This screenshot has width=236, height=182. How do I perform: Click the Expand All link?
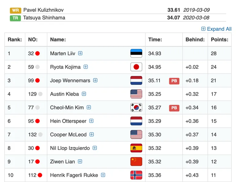point(216,29)
